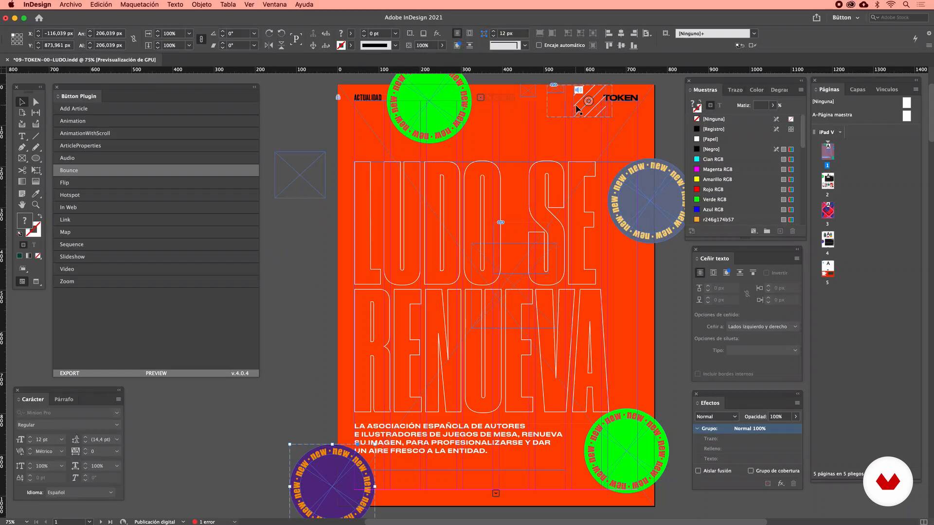This screenshot has width=934, height=525.
Task: Enable Encaje automático checkbox
Action: [539, 45]
